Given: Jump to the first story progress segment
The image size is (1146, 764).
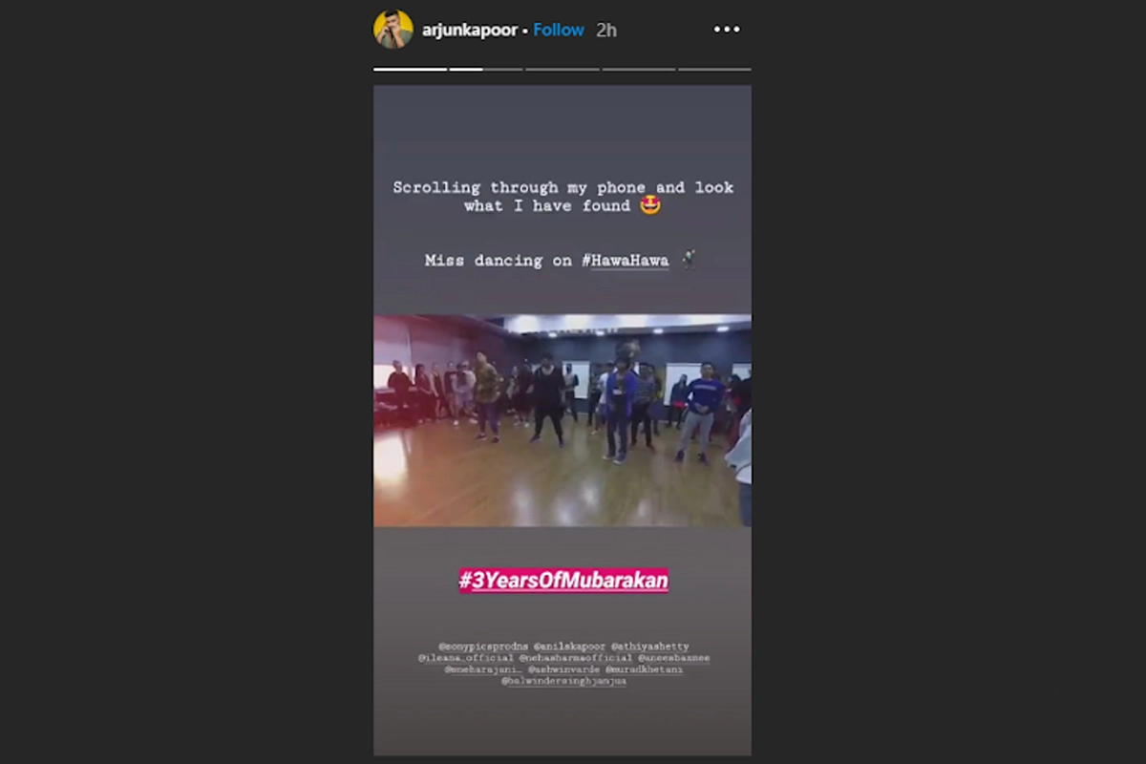Looking at the screenshot, I should pyautogui.click(x=410, y=69).
